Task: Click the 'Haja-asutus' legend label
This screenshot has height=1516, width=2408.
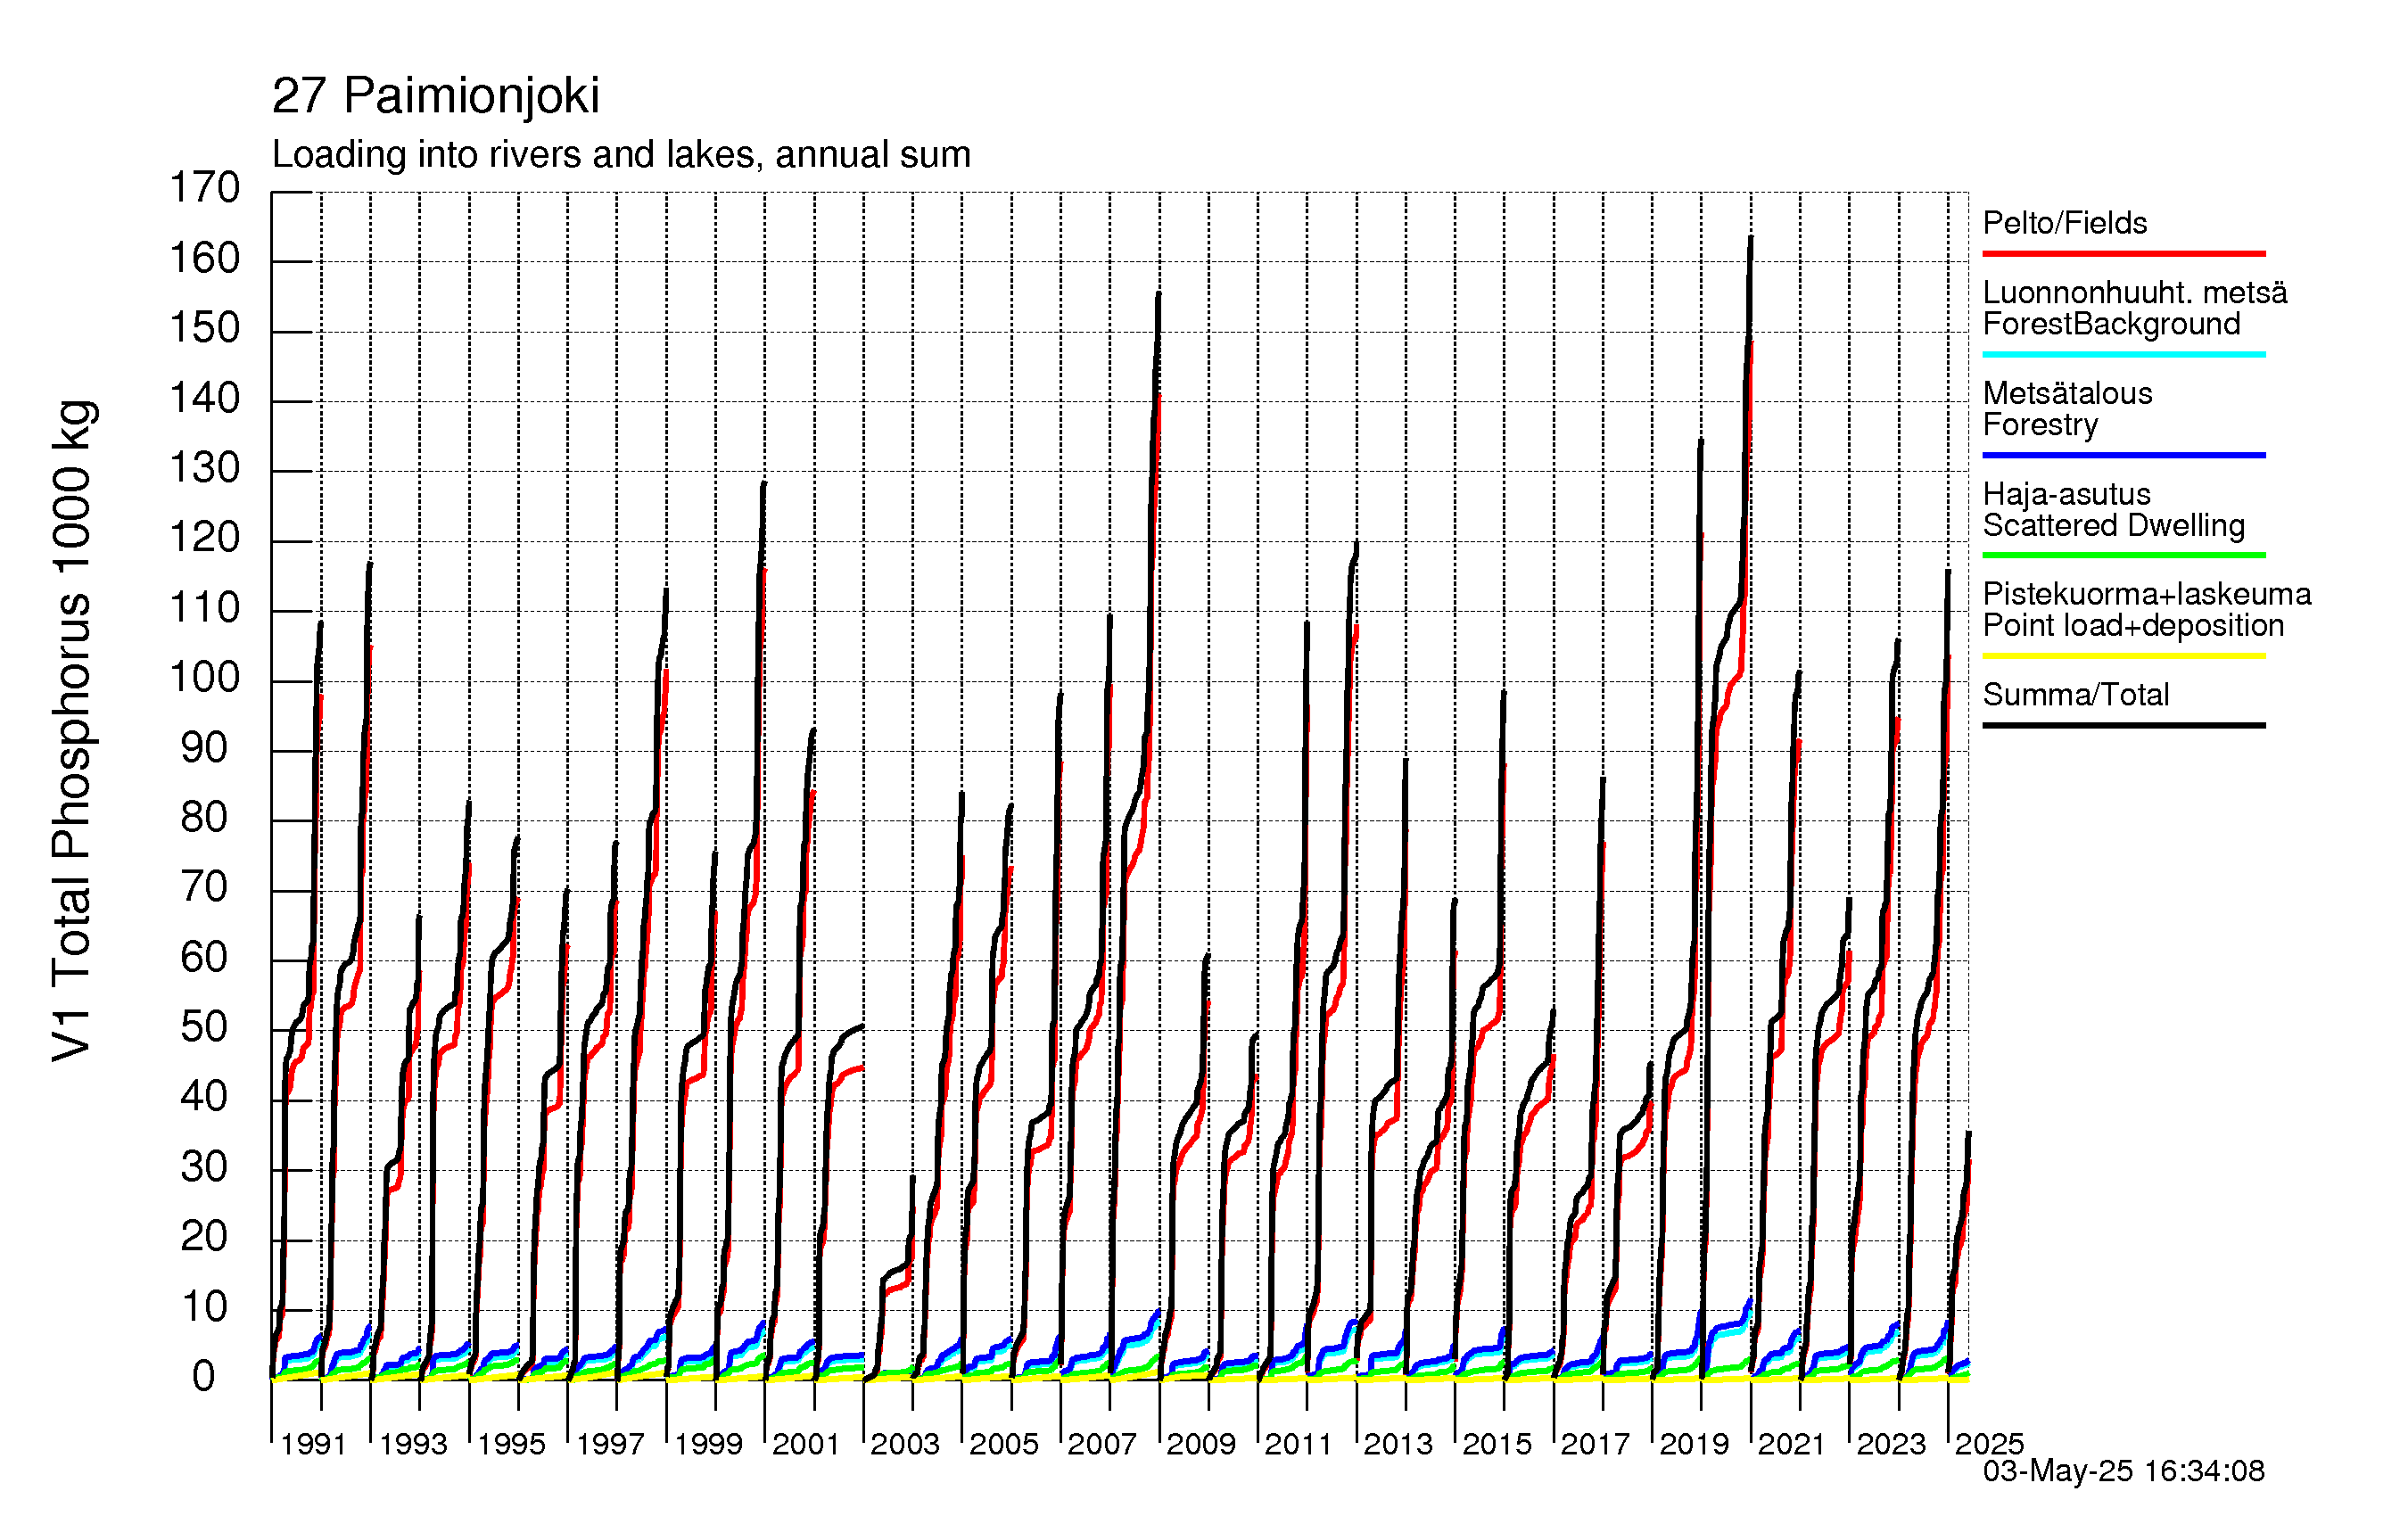Action: 2066,494
